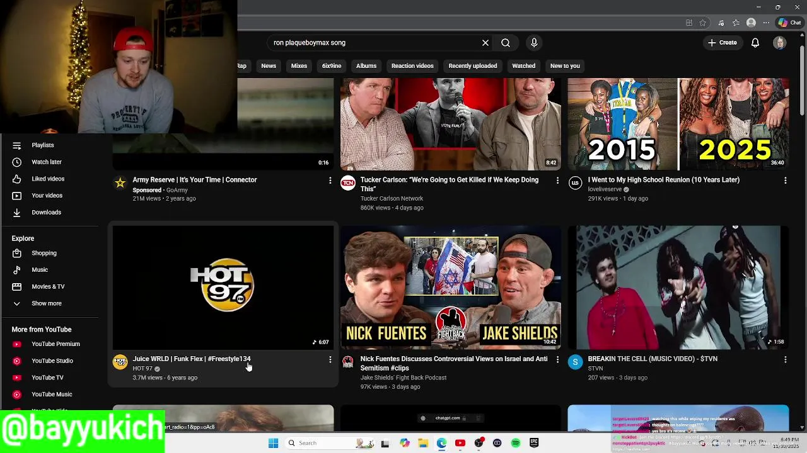Click the Create button

[x=722, y=43]
